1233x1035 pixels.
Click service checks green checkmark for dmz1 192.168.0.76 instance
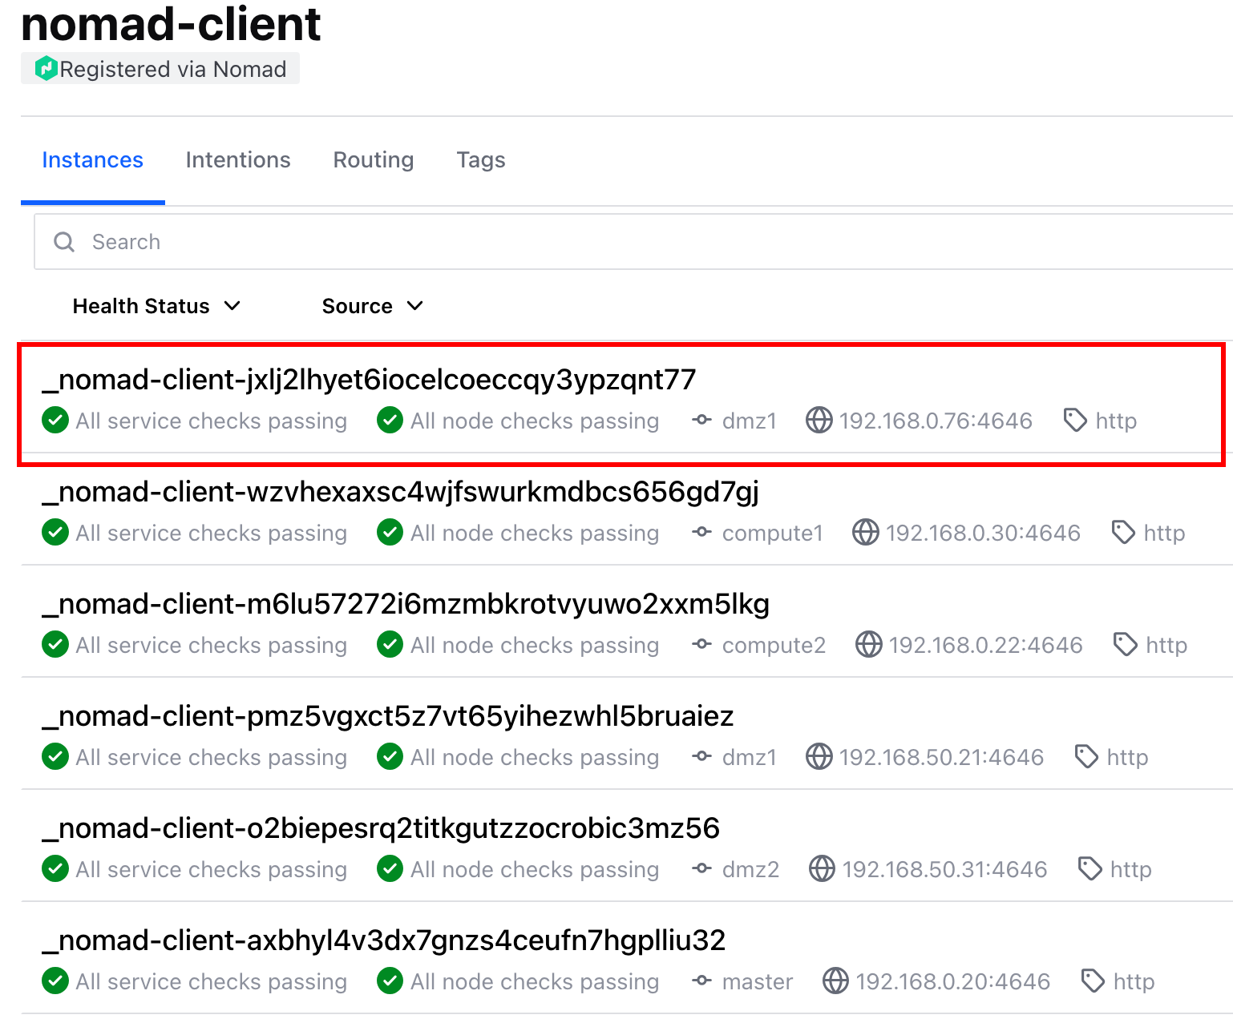[x=55, y=421]
